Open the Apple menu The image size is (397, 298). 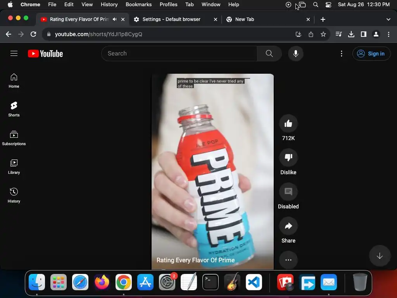pyautogui.click(x=10, y=4)
